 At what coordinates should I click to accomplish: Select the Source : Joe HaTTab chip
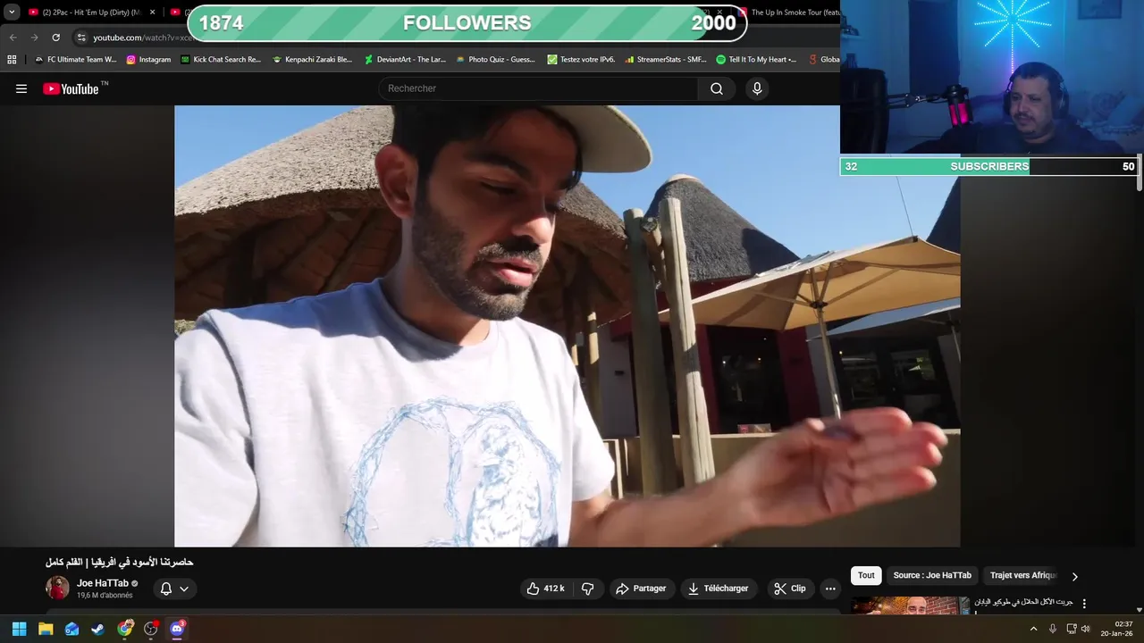coord(932,575)
